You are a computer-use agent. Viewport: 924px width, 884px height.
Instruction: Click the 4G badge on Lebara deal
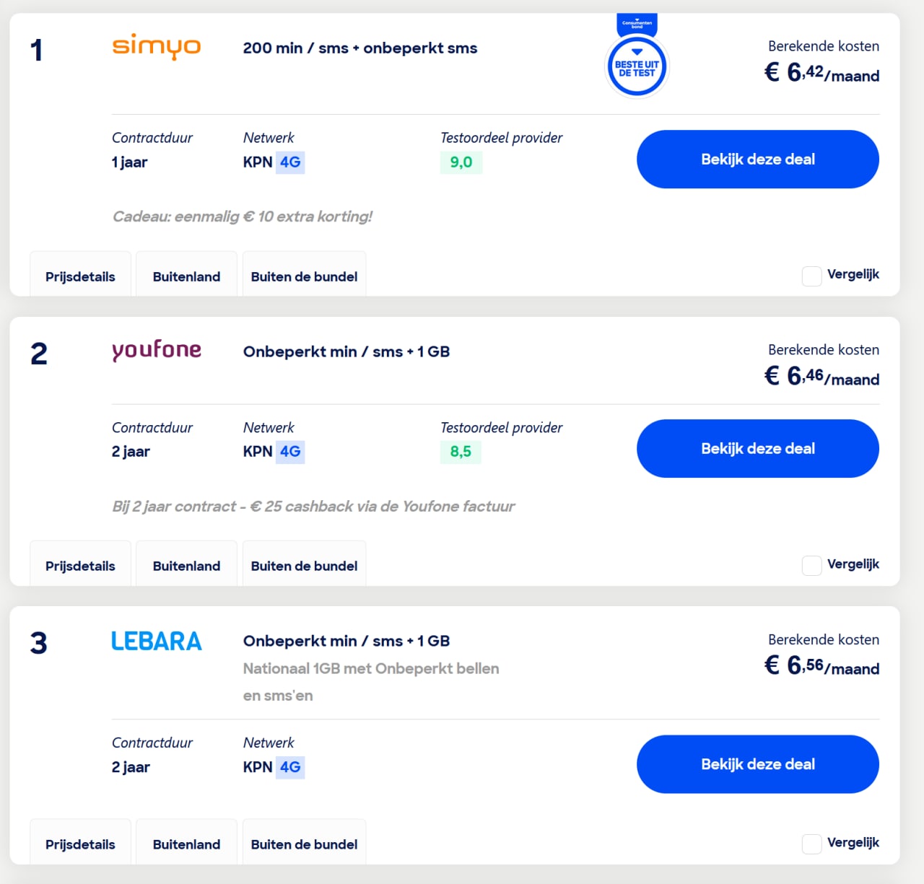point(290,767)
